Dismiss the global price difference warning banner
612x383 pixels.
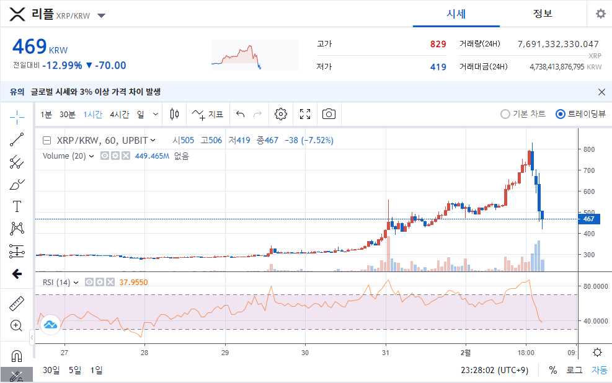pos(601,92)
